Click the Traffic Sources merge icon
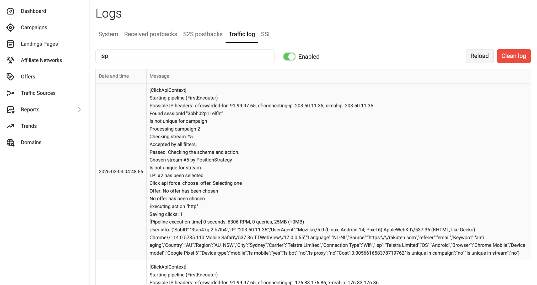The width and height of the screenshot is (537, 285). coord(10,93)
